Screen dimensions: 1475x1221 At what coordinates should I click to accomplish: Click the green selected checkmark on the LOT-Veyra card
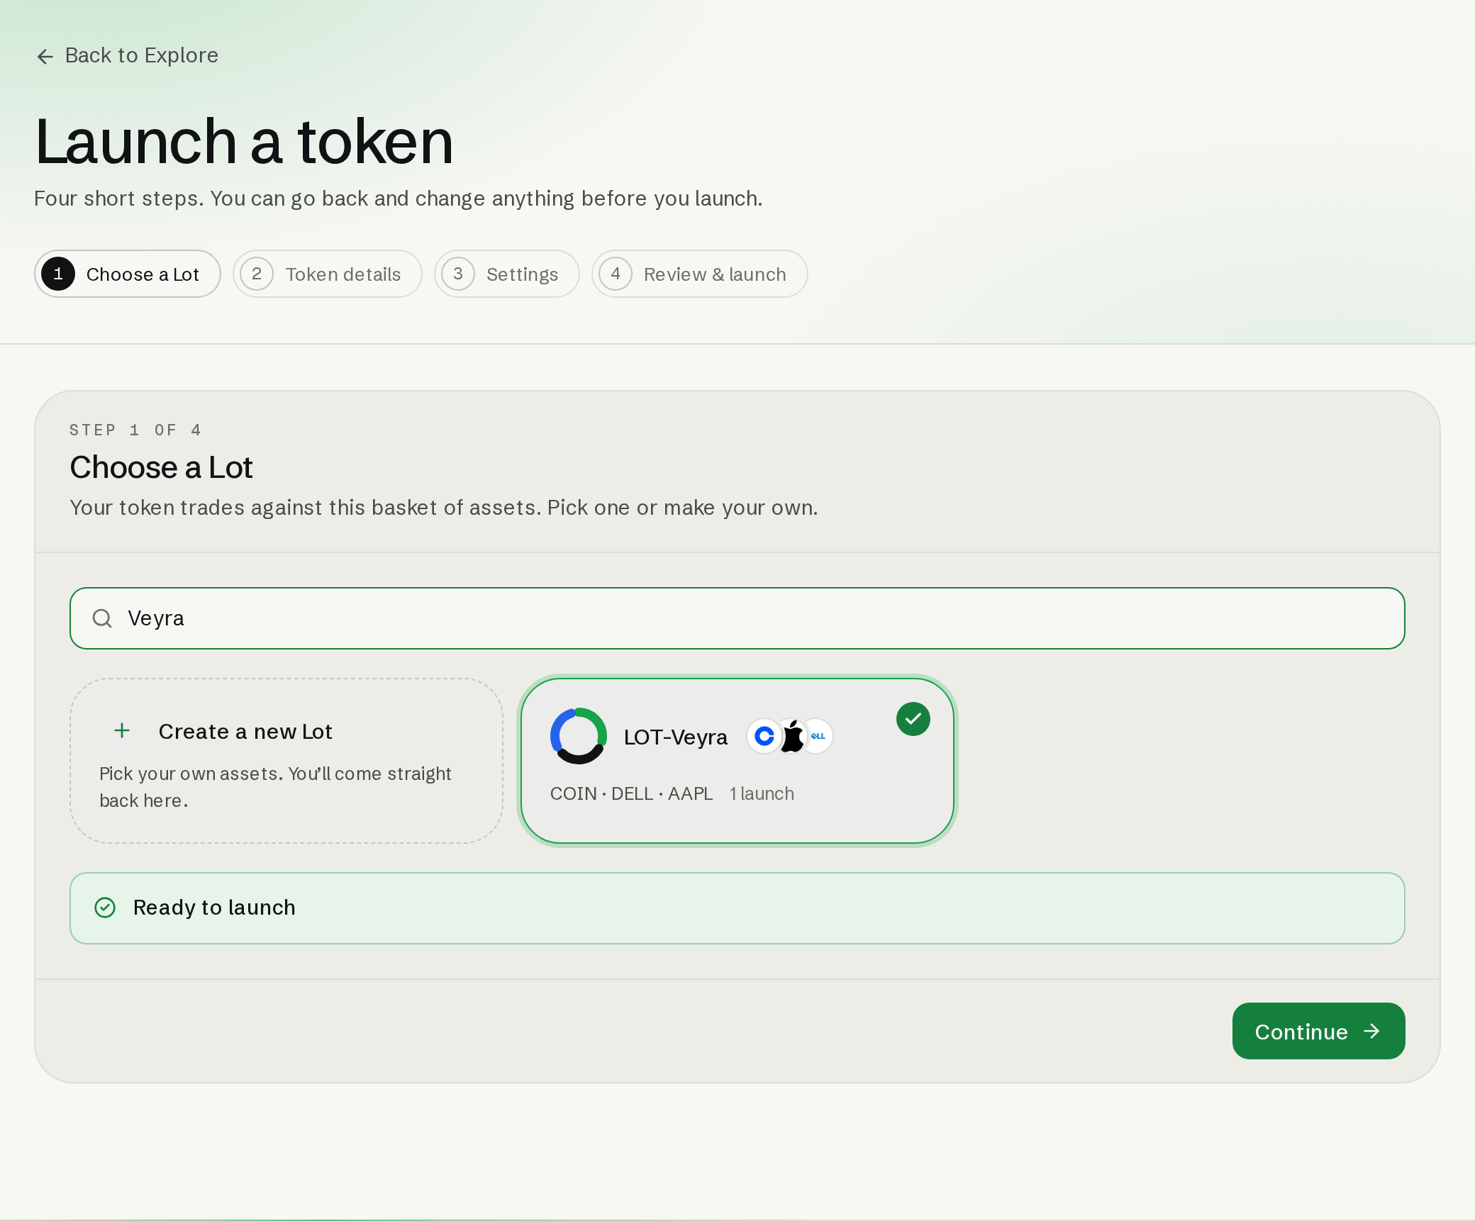(x=913, y=719)
